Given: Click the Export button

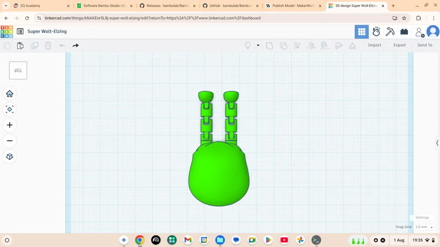Looking at the screenshot, I should pyautogui.click(x=400, y=45).
